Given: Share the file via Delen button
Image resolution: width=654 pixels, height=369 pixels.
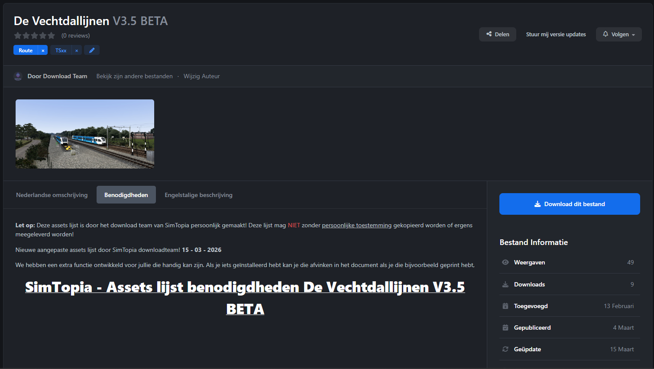Looking at the screenshot, I should (497, 35).
